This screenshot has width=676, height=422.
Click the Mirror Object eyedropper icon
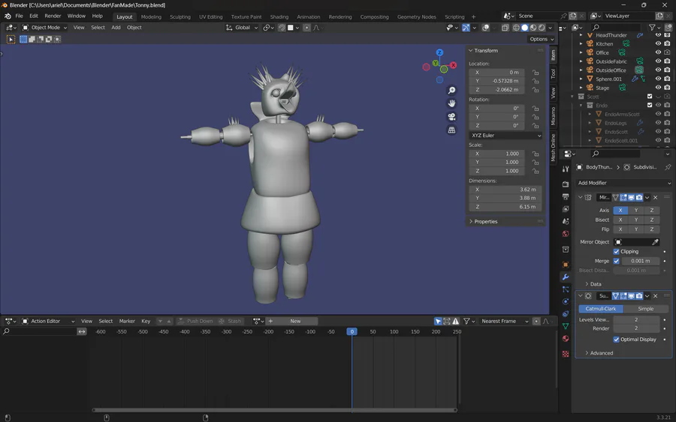(x=655, y=242)
